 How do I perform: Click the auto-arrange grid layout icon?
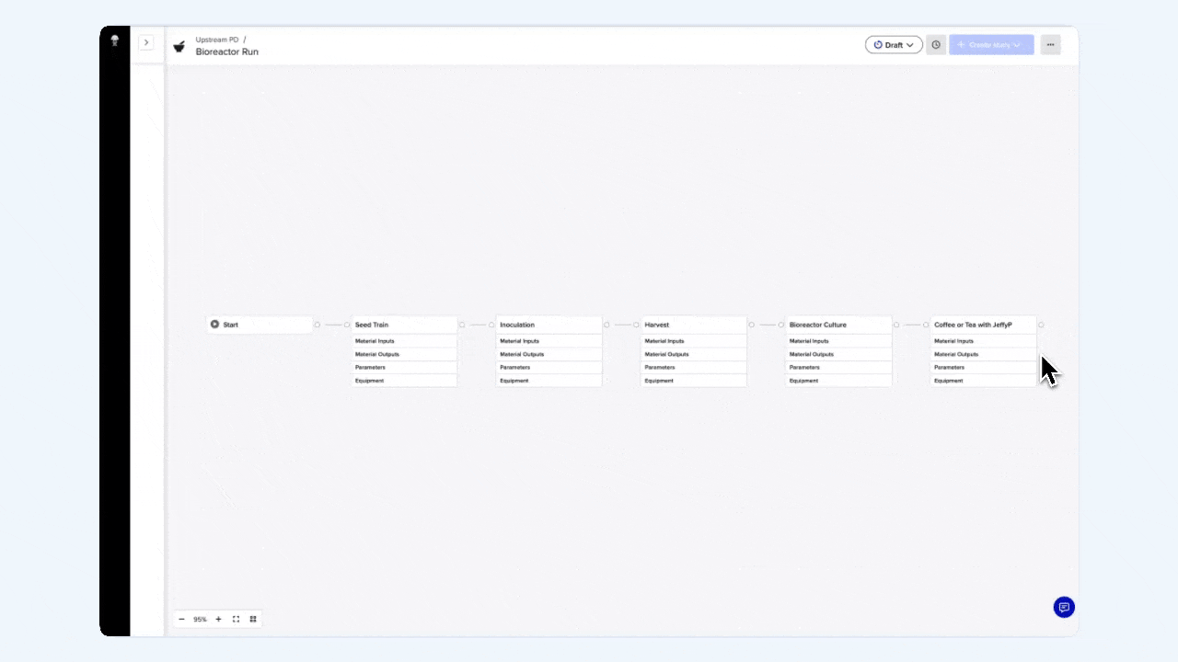(x=253, y=620)
